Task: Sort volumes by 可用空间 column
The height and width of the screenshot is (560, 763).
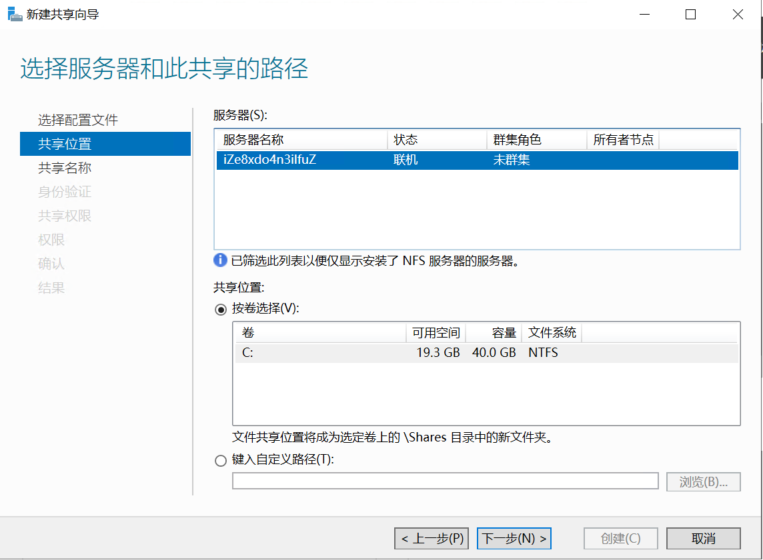Action: [x=436, y=332]
